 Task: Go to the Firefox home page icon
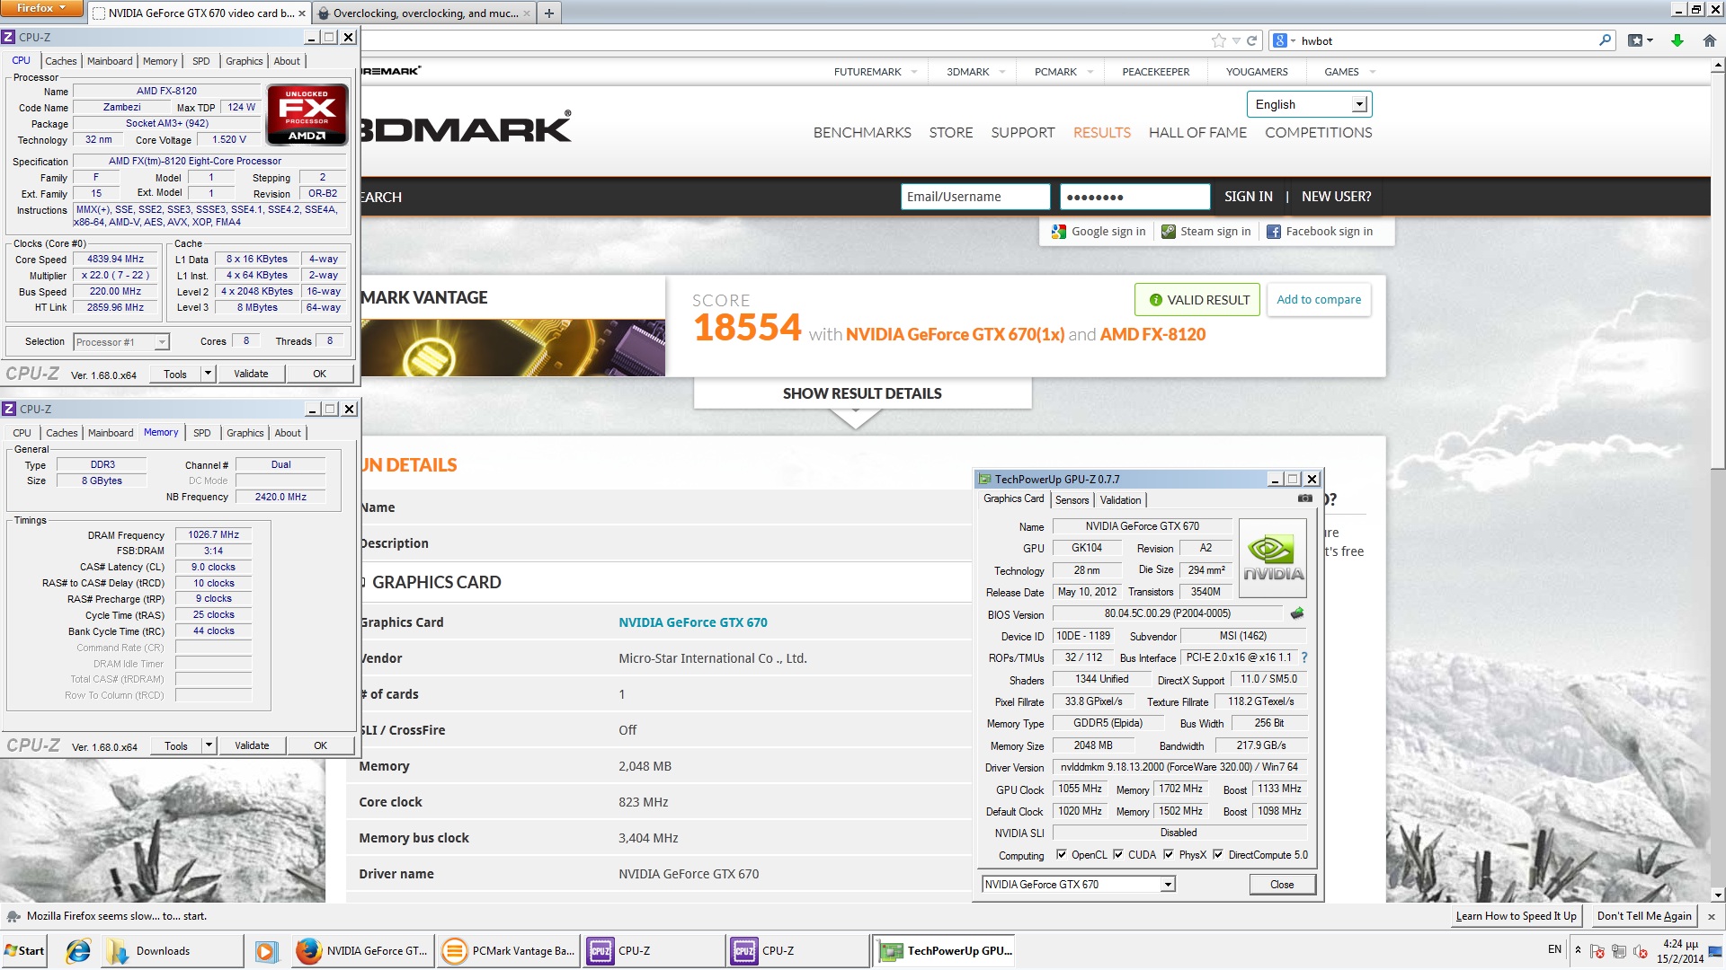pyautogui.click(x=1709, y=40)
